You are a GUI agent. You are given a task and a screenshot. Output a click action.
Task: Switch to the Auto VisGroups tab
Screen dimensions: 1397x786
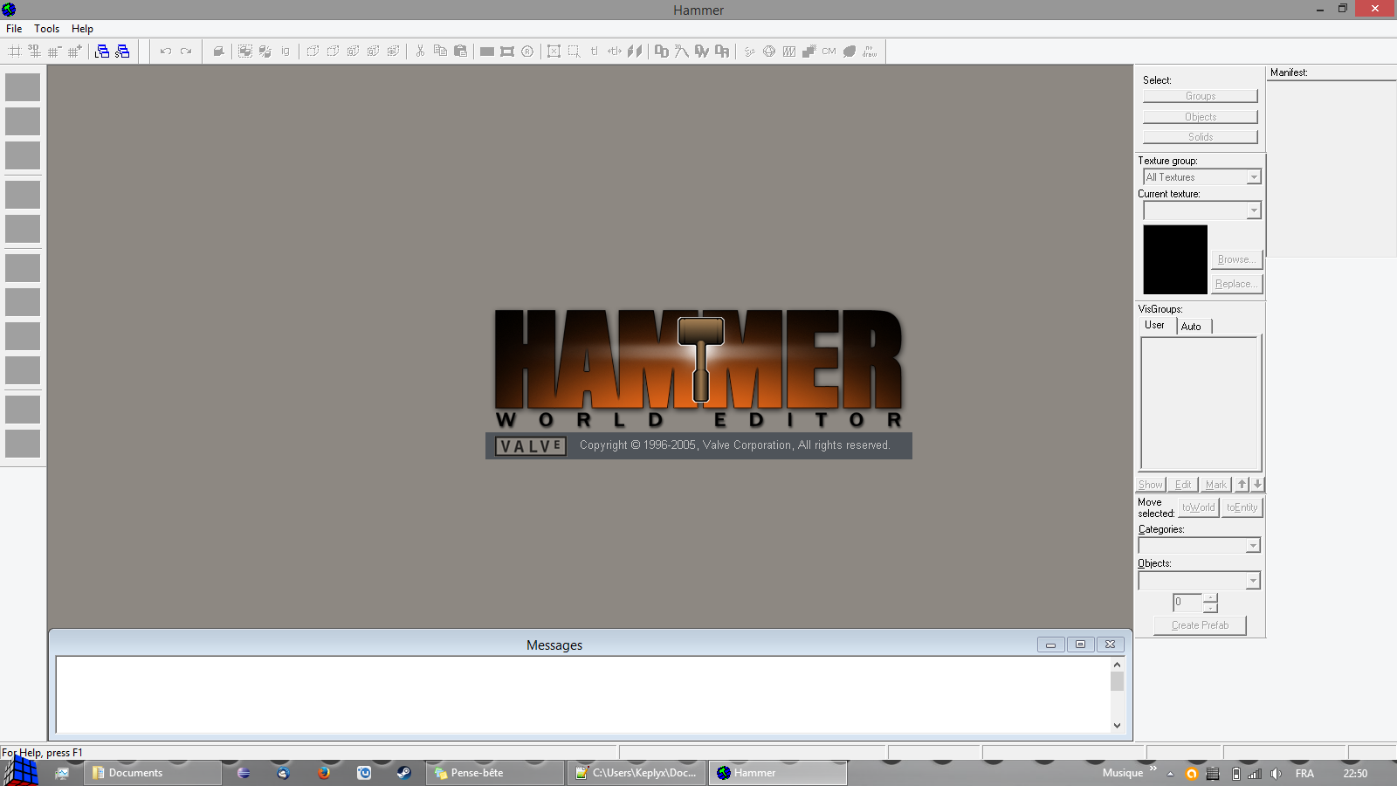[x=1192, y=327]
